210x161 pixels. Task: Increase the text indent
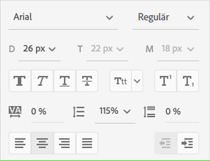point(188,143)
